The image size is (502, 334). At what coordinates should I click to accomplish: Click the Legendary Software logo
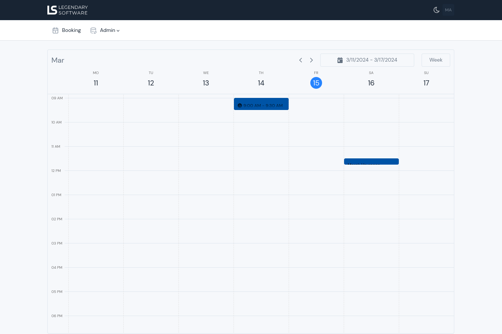(68, 10)
